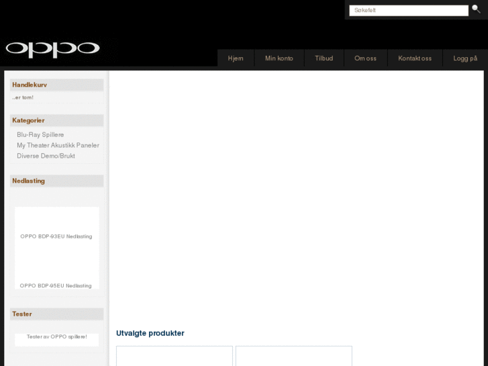Open the Hjem menu item
The width and height of the screenshot is (488, 366).
236,58
